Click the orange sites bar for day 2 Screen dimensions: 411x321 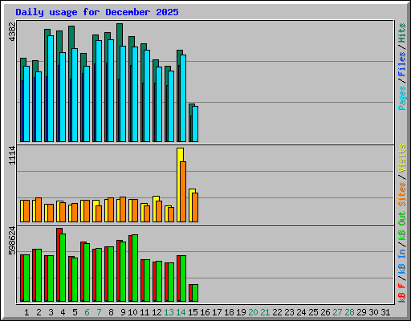coord(39,210)
